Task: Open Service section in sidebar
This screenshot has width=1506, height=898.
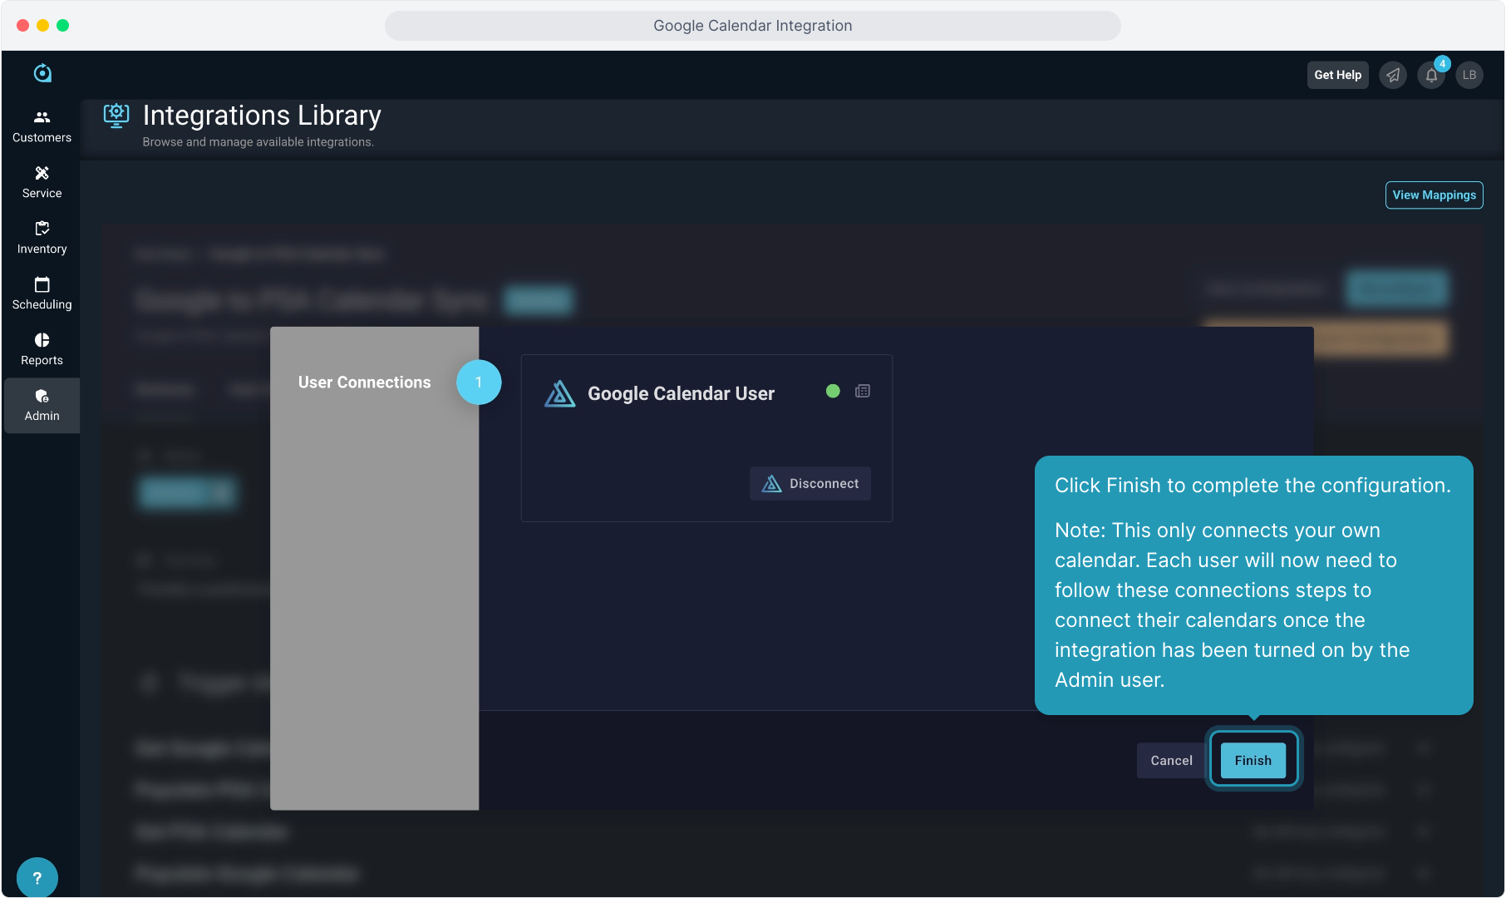Action: click(x=42, y=182)
